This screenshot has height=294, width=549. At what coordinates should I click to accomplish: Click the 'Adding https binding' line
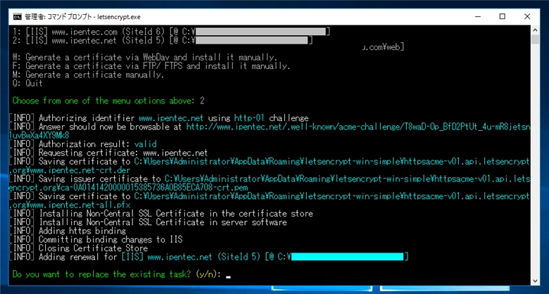pyautogui.click(x=68, y=231)
